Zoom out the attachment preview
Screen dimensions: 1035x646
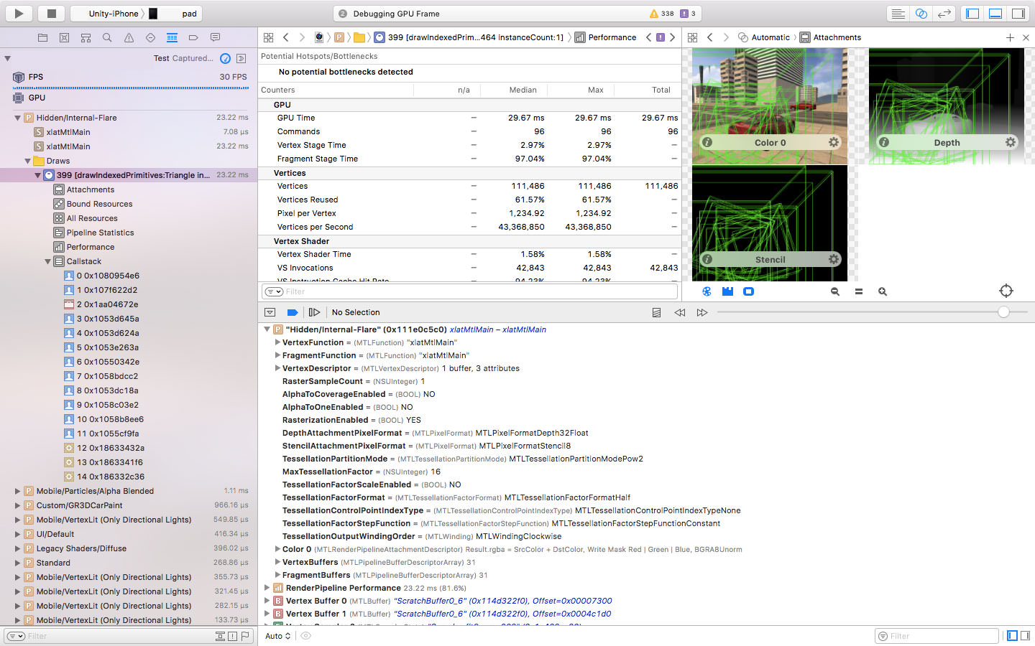834,291
